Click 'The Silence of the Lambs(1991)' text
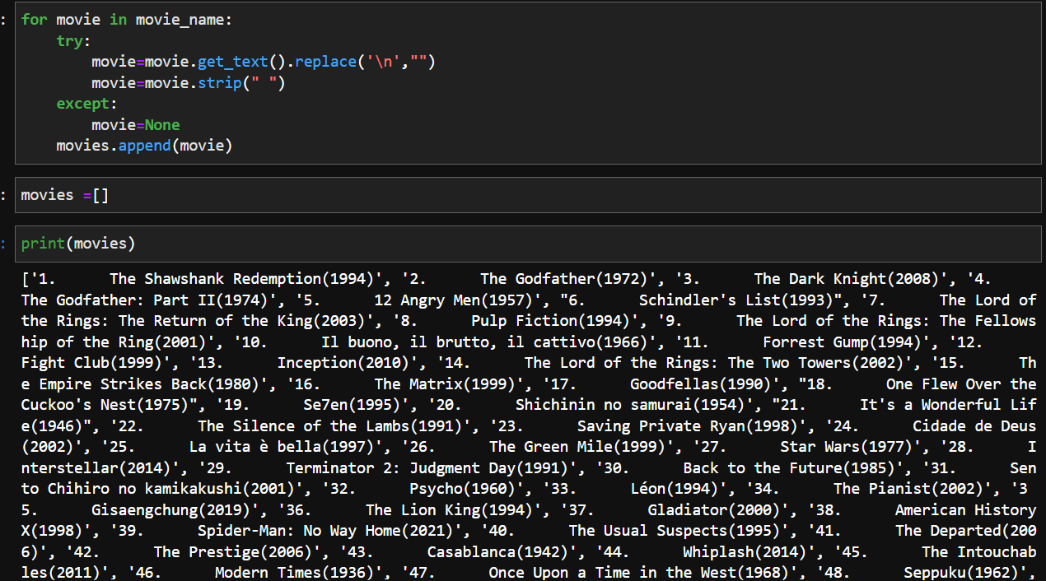 [329, 426]
